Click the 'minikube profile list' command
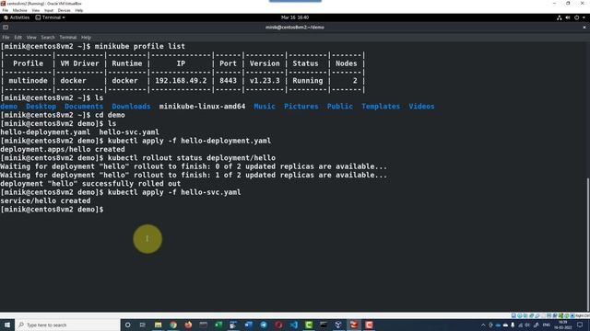590x331 pixels. click(x=139, y=47)
